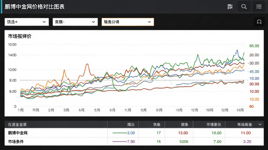Click the 17 cell in 鹏博中金网 row

click(159, 133)
